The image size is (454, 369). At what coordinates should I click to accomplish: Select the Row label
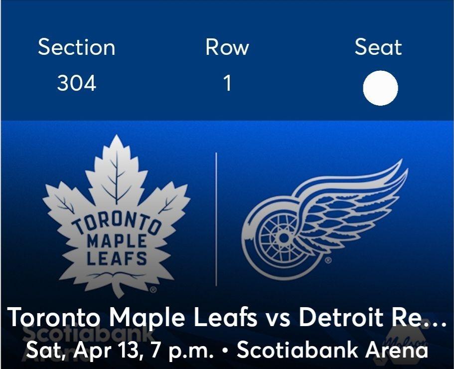[x=227, y=47]
